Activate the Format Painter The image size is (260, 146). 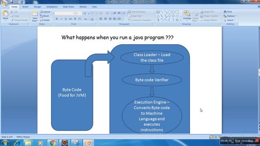tap(19, 20)
